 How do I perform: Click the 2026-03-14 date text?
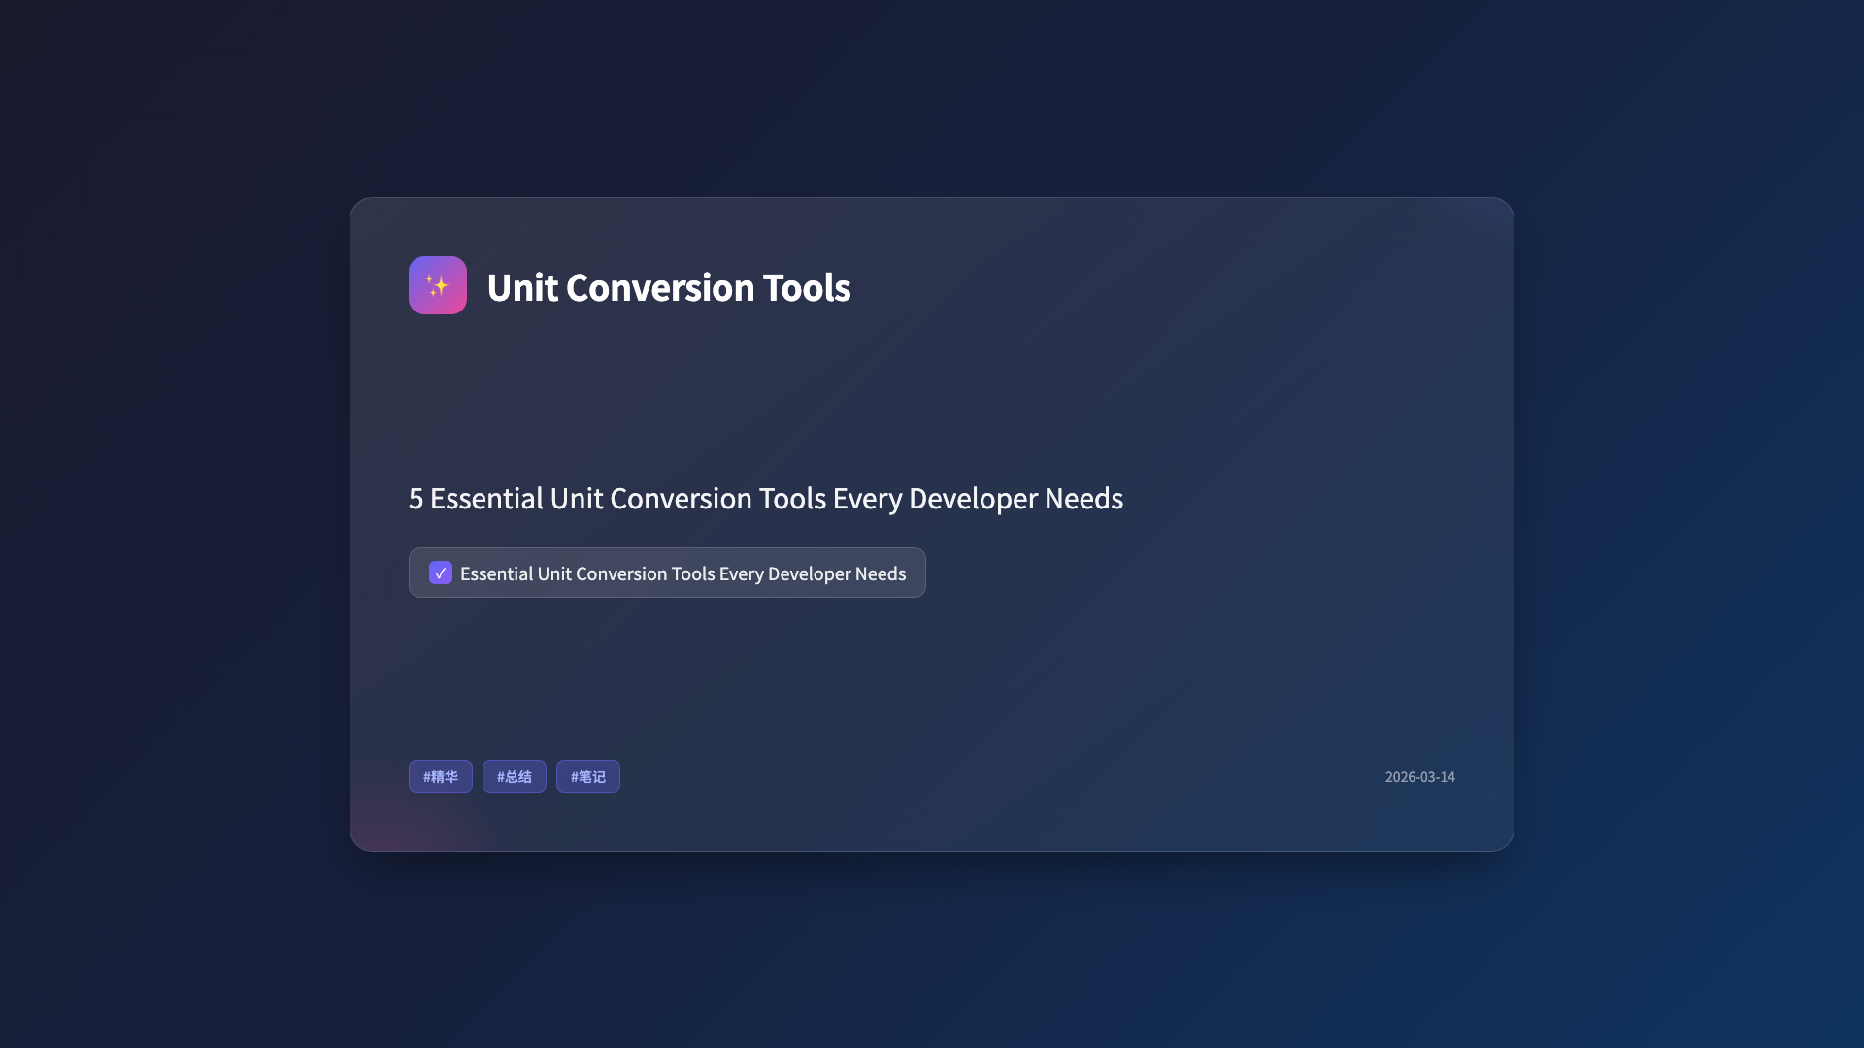[x=1419, y=777]
